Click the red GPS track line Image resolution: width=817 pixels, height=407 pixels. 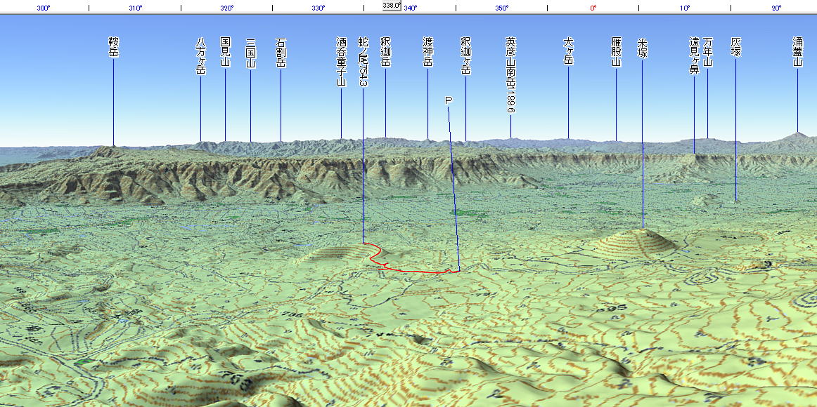pyautogui.click(x=415, y=269)
